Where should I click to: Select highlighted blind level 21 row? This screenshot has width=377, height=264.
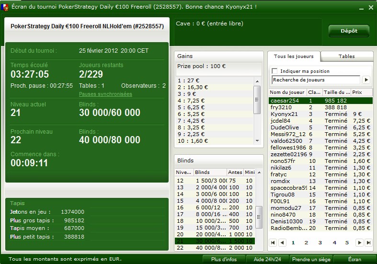point(215,241)
